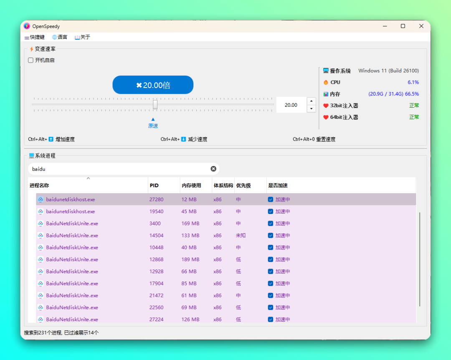Click the clear icon in the search box
Screen dimensions: 451x360
[x=213, y=169]
